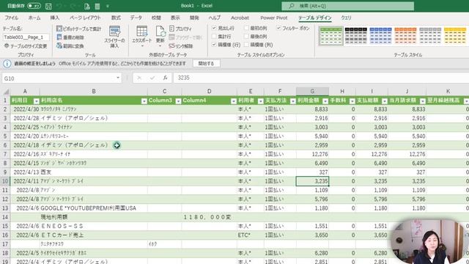Click スライサーの挿入 insert slicer icon
The image size is (469, 264).
pyautogui.click(x=114, y=37)
